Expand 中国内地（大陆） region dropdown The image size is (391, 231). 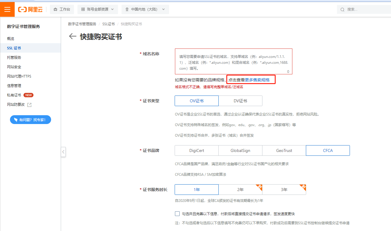pyautogui.click(x=145, y=9)
